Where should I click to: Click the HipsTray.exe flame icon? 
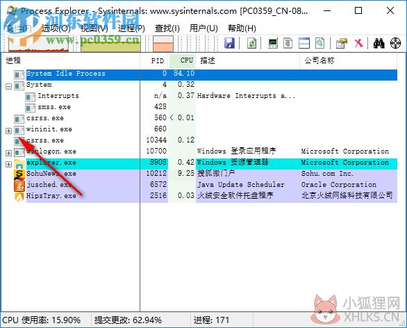click(x=19, y=197)
